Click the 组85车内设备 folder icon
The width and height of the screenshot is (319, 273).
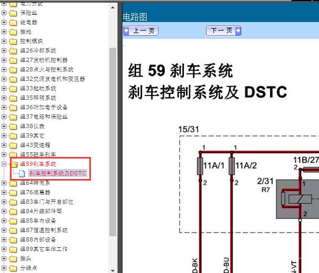(x=13, y=221)
